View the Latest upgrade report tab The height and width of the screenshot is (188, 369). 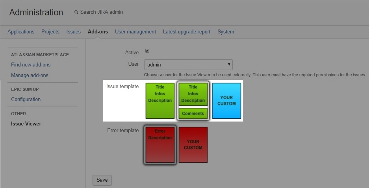[187, 32]
